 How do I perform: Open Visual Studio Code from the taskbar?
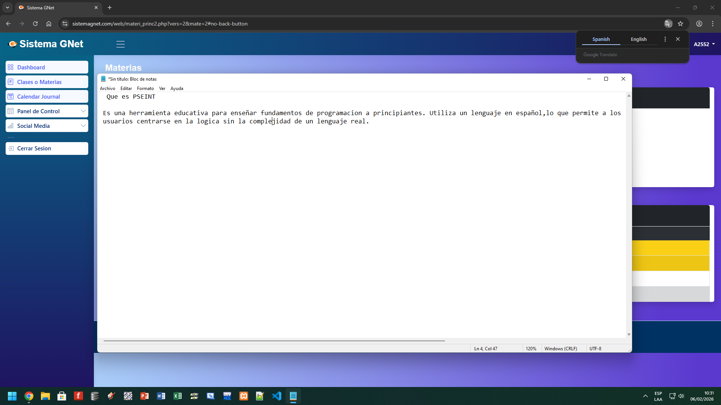point(277,396)
